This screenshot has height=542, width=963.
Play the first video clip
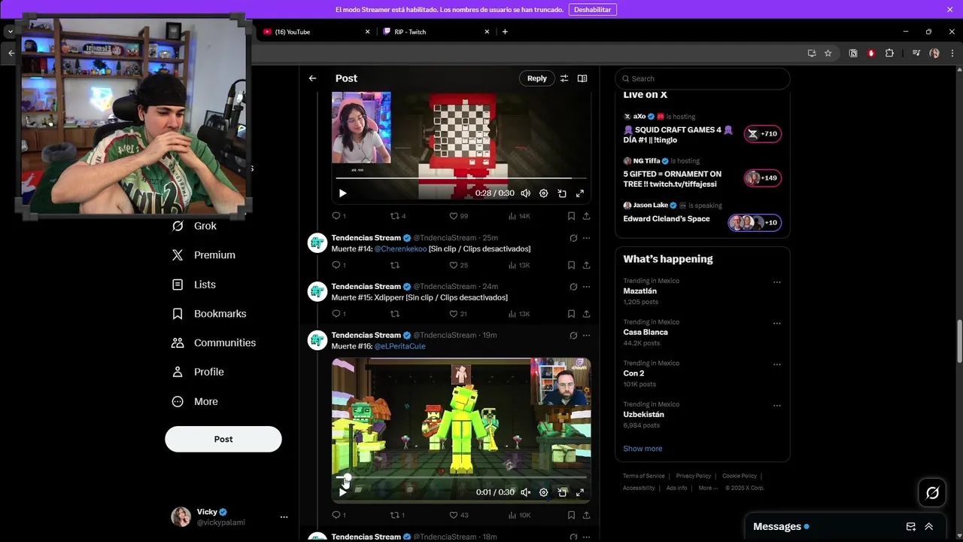[x=342, y=193]
